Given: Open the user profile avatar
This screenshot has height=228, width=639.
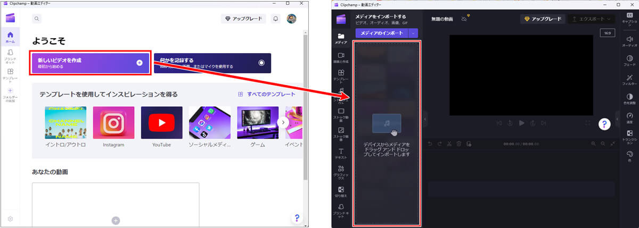Looking at the screenshot, I should [x=291, y=19].
